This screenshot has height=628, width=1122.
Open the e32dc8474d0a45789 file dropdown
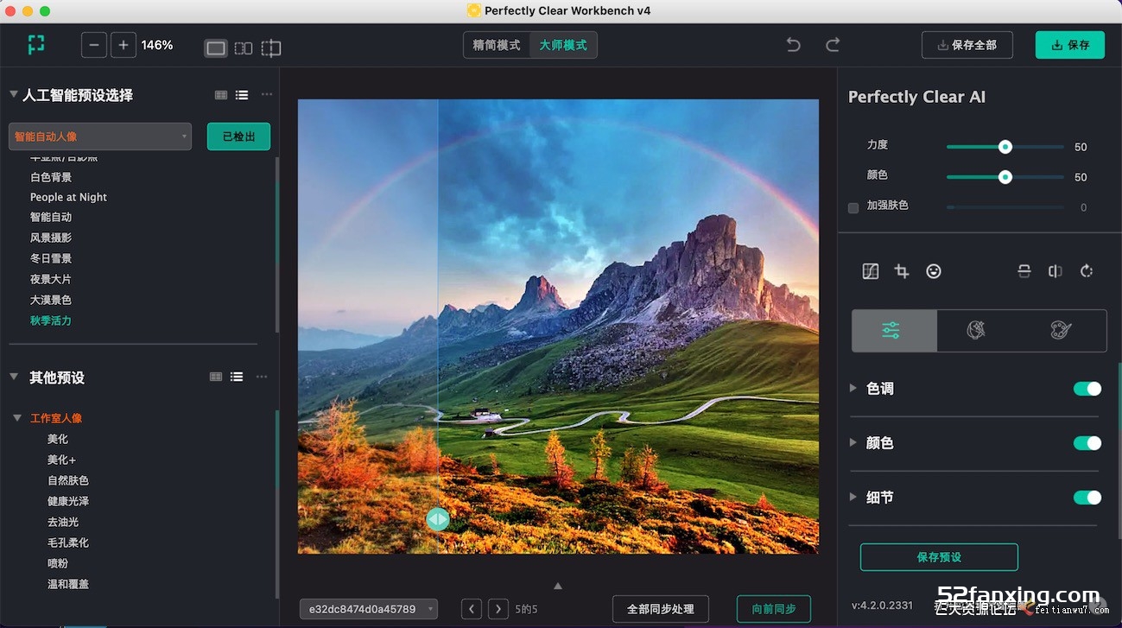point(369,609)
